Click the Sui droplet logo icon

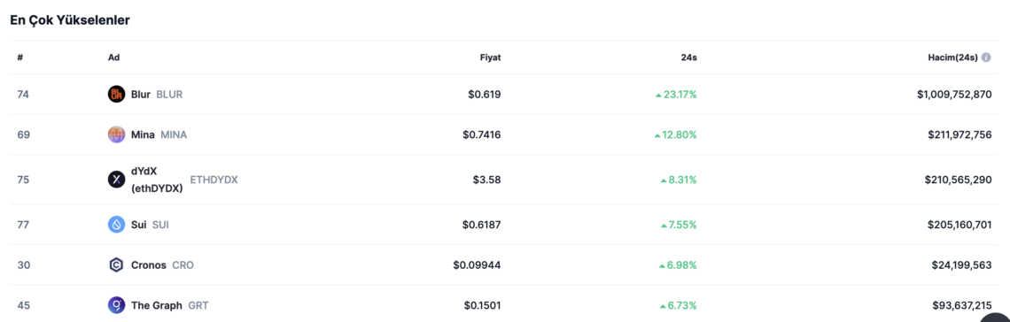click(x=116, y=225)
